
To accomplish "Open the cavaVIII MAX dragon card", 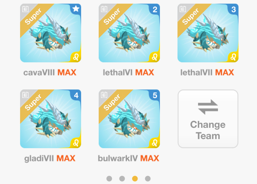I will pos(50,33).
